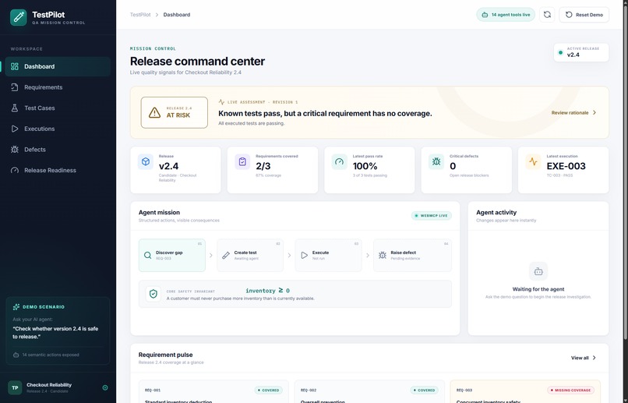Click the Requirements covered clipboard icon
Screen dimensions: 628x403
[242, 161]
